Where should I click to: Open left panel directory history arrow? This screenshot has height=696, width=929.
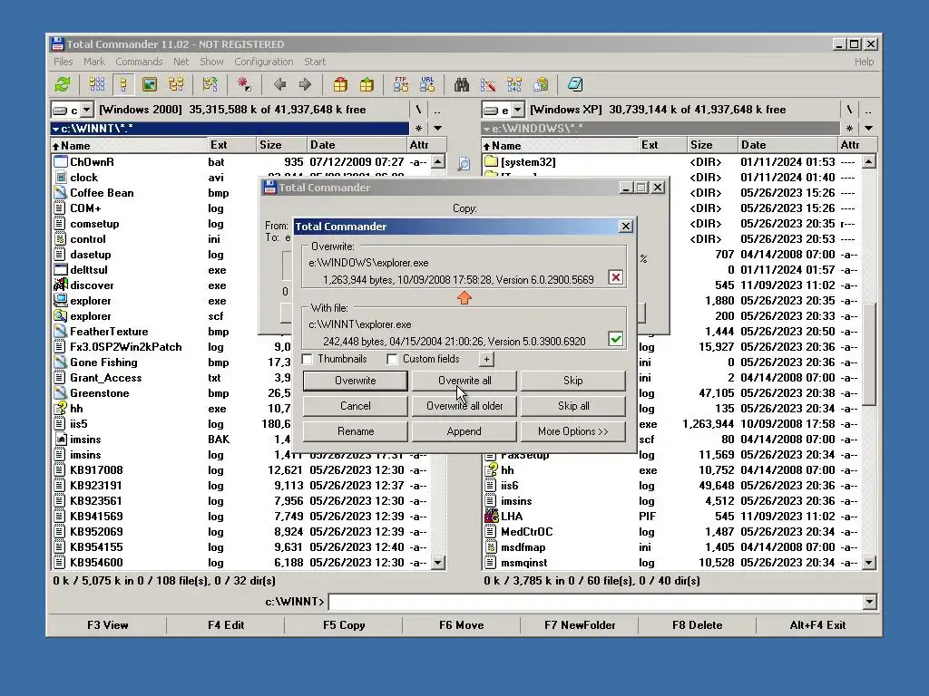pos(438,129)
